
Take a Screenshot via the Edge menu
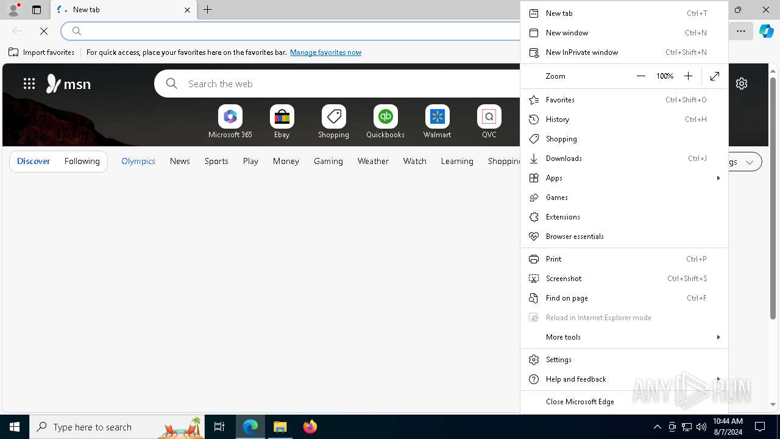(x=624, y=279)
